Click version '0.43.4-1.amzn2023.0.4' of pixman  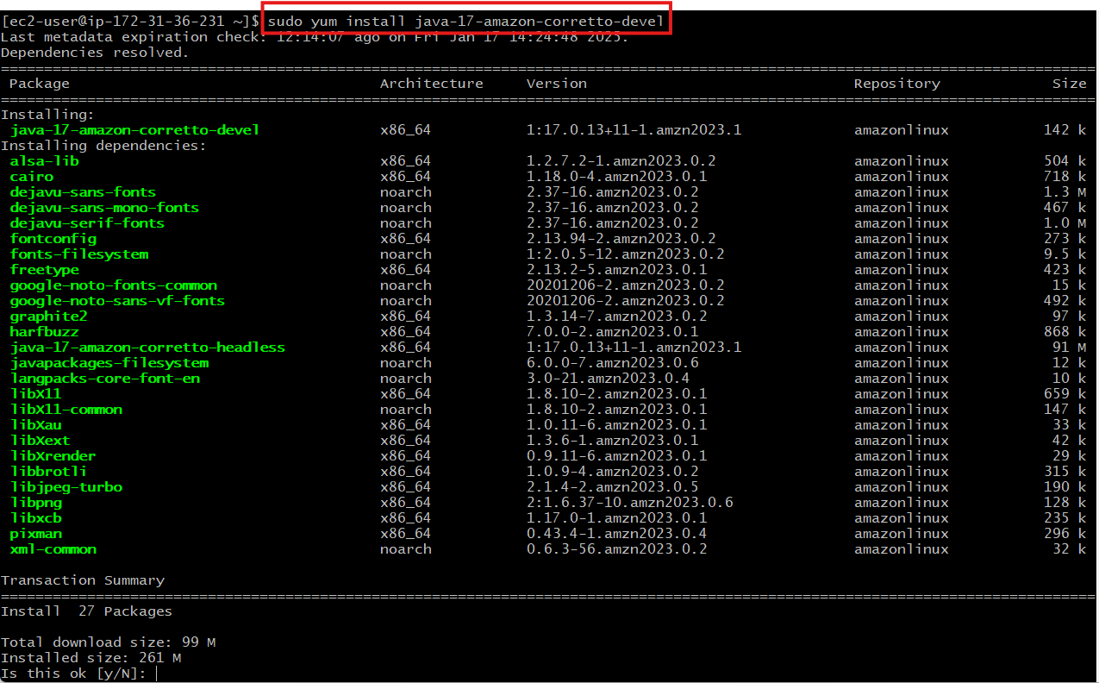click(617, 534)
